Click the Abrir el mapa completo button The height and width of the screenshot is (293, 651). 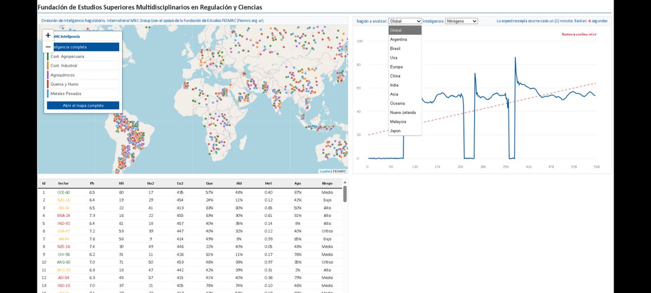tap(83, 105)
